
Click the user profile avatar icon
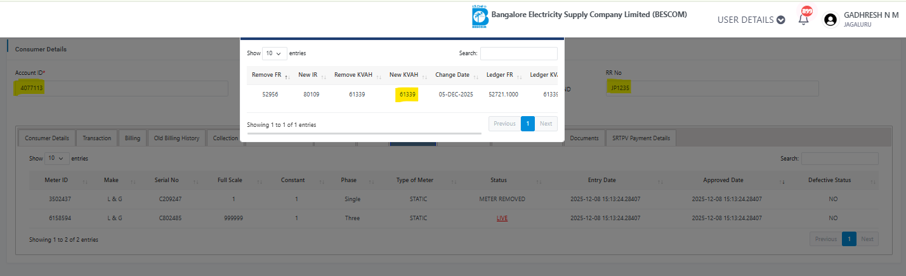(830, 20)
